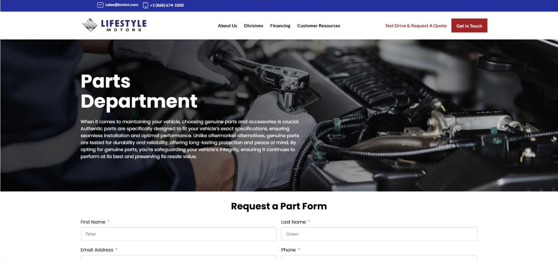Click the First Name label

93,222
